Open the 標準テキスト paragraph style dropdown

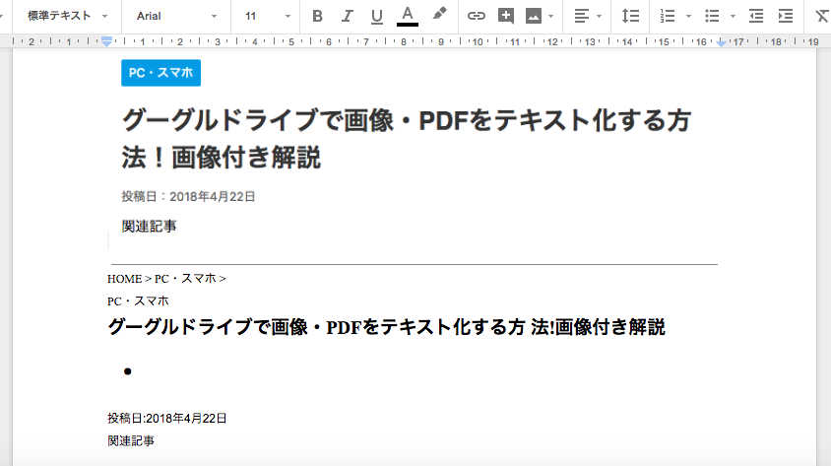[x=67, y=16]
